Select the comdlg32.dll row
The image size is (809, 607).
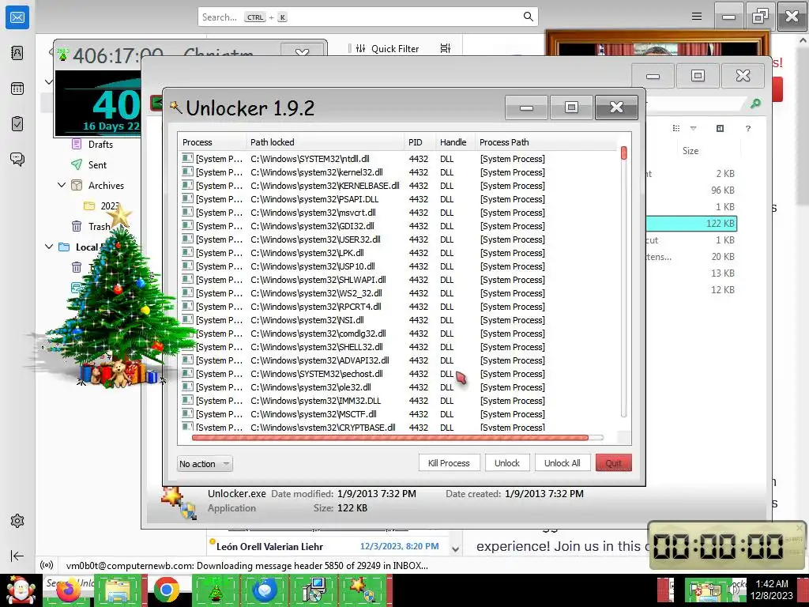(x=398, y=334)
